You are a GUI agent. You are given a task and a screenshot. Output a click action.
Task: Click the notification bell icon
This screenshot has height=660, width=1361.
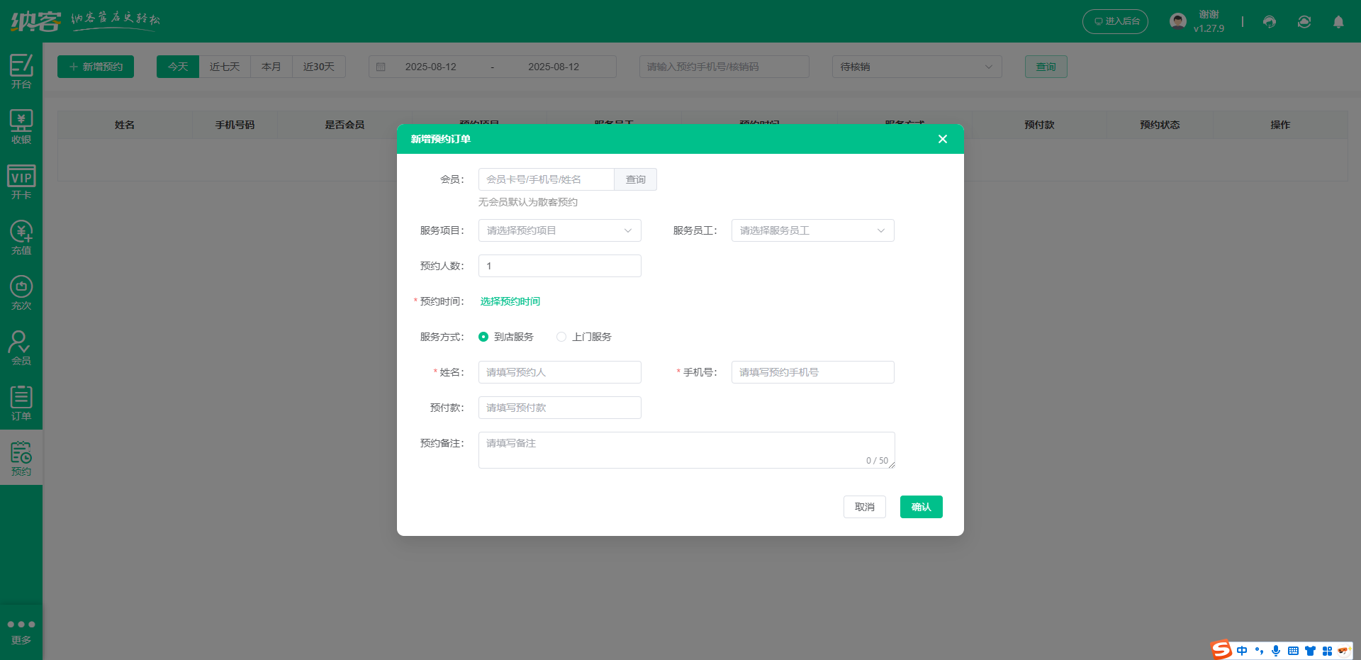click(1338, 22)
